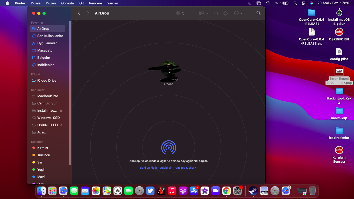Open Control Center in the menu bar

pos(303,3)
